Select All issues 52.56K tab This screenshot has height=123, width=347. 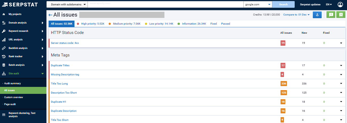[62, 24]
